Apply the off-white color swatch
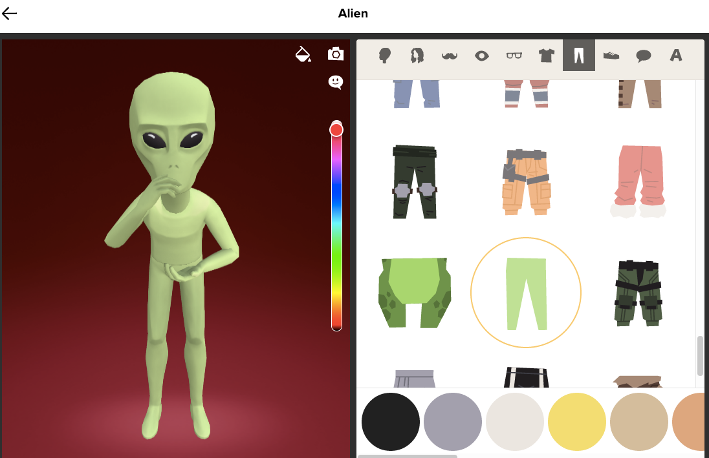 [514, 422]
